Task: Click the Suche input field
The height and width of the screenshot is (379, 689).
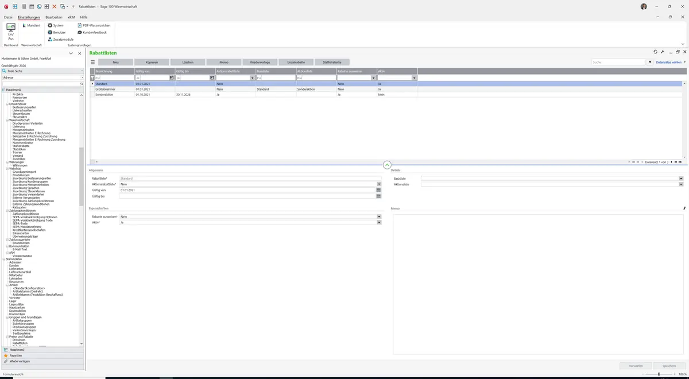Action: [619, 62]
